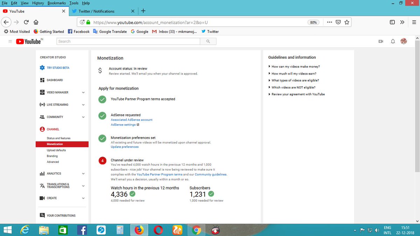Expand "How can my videos make money?"

point(294,66)
